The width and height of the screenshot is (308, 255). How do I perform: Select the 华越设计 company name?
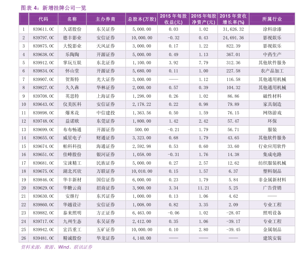[72, 205]
